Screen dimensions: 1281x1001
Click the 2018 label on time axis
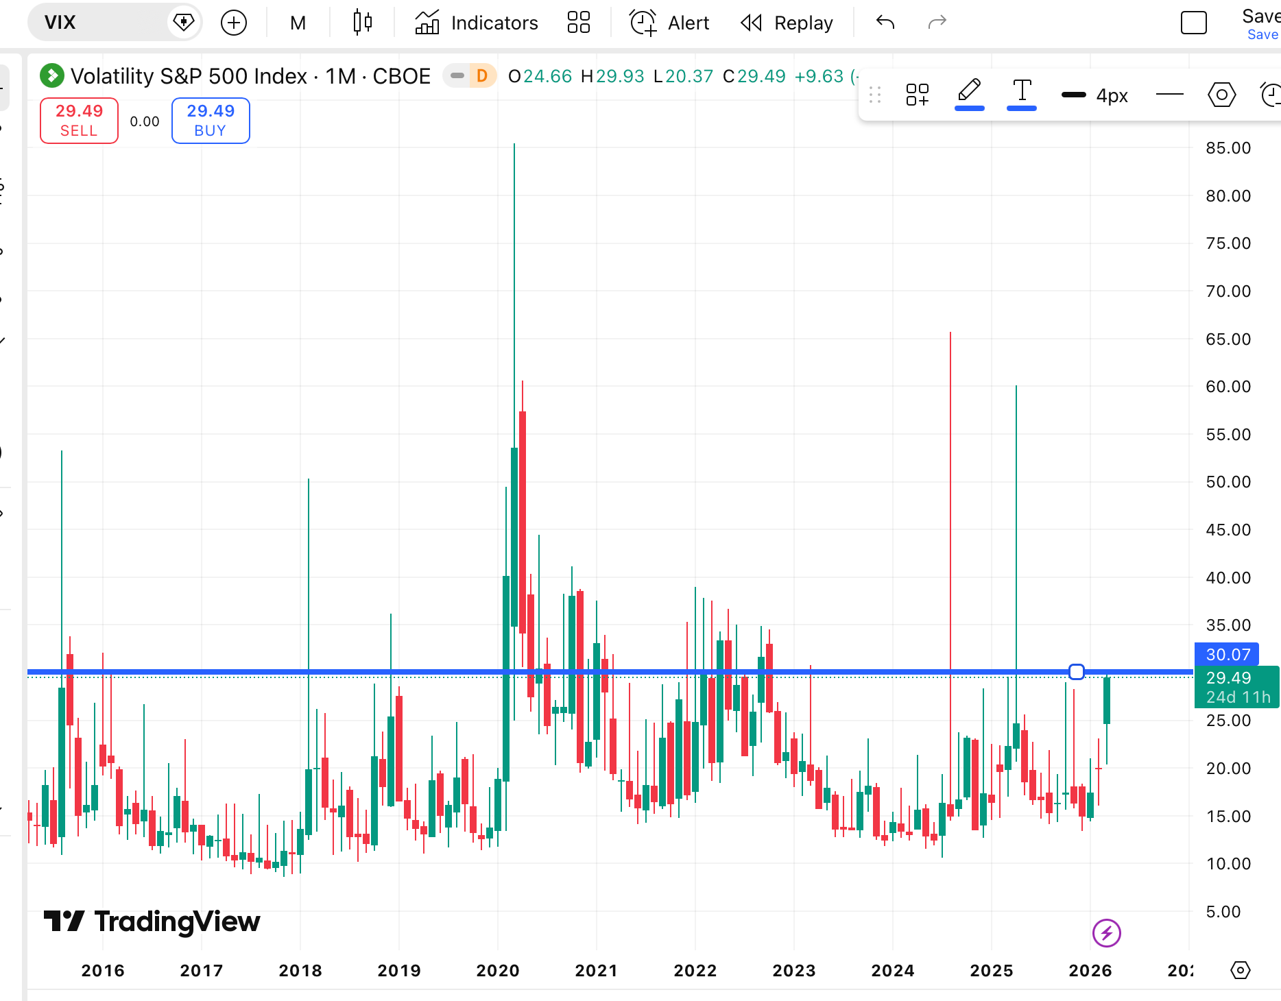coord(300,971)
